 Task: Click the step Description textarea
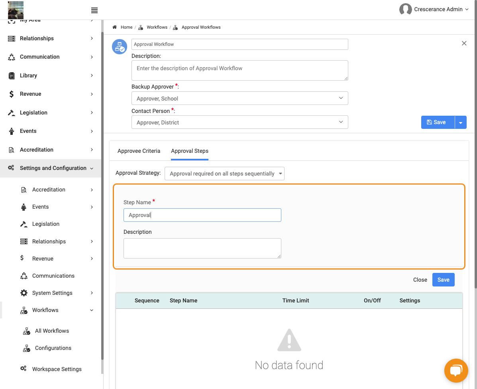[x=202, y=248]
